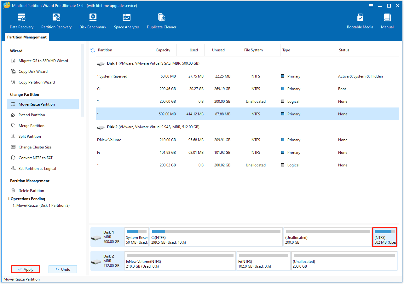Click Active & System & Hidden status
The image size is (404, 284).
(361, 76)
